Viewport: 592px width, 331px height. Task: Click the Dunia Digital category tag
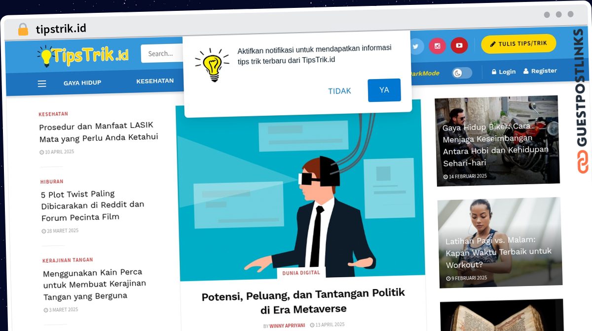click(x=301, y=273)
